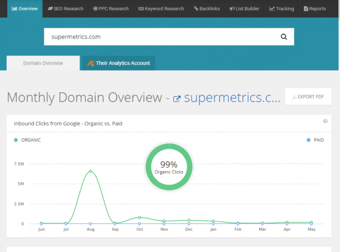
Task: Click the 7.5M axis label
Action: [19, 164]
